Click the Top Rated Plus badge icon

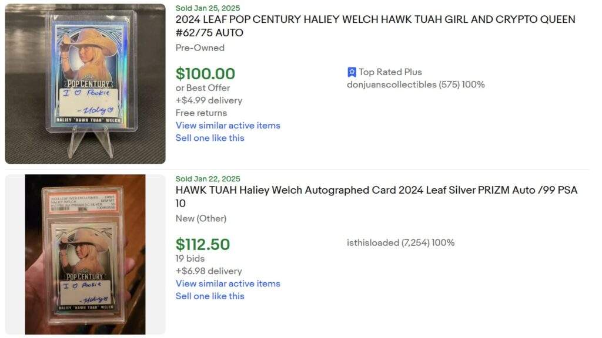pos(352,72)
